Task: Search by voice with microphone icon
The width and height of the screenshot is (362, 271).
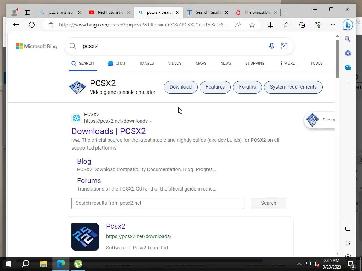Action: click(x=271, y=46)
